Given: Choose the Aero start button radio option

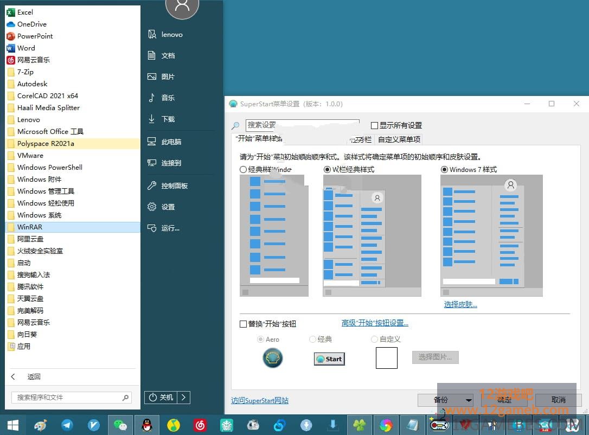Looking at the screenshot, I should pyautogui.click(x=260, y=339).
